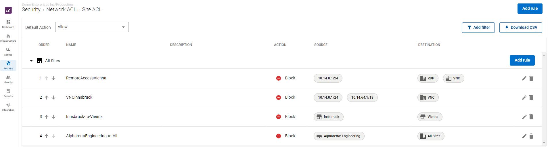Open the Identity sidebar icon

8,79
